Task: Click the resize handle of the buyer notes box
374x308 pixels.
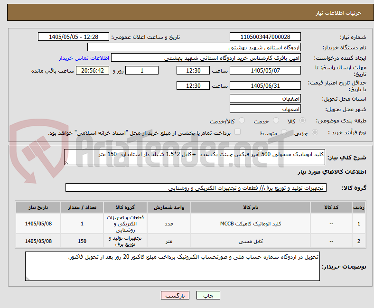Action: (28, 279)
